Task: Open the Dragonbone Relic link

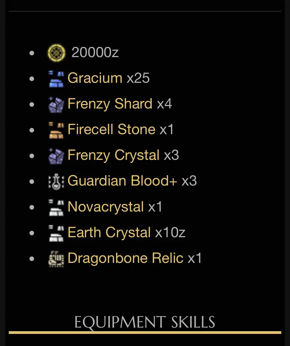Action: coord(125,258)
